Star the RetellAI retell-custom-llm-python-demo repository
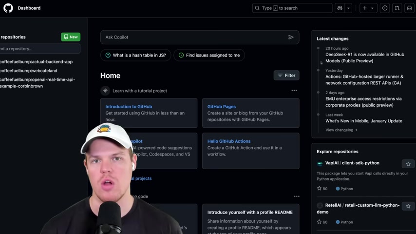 [408, 206]
